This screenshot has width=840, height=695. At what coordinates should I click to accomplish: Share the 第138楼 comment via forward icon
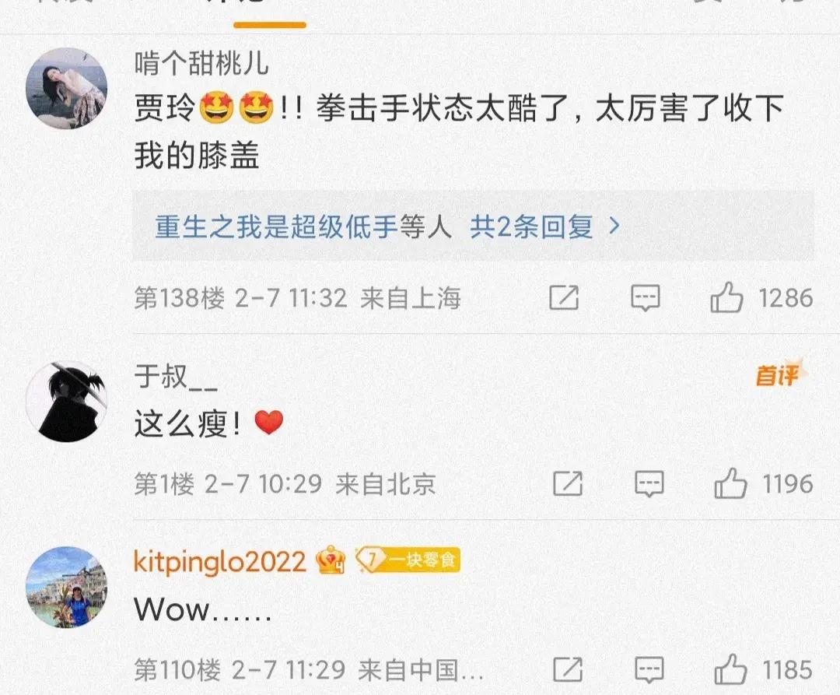tap(564, 297)
